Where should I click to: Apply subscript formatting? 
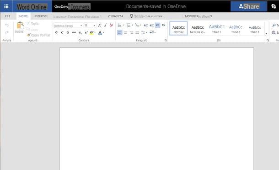[x=80, y=33]
